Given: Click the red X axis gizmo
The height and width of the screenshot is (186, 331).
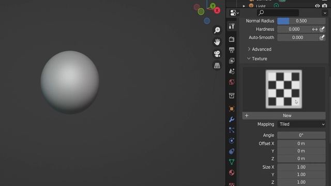Looking at the screenshot, I should pos(217,10).
